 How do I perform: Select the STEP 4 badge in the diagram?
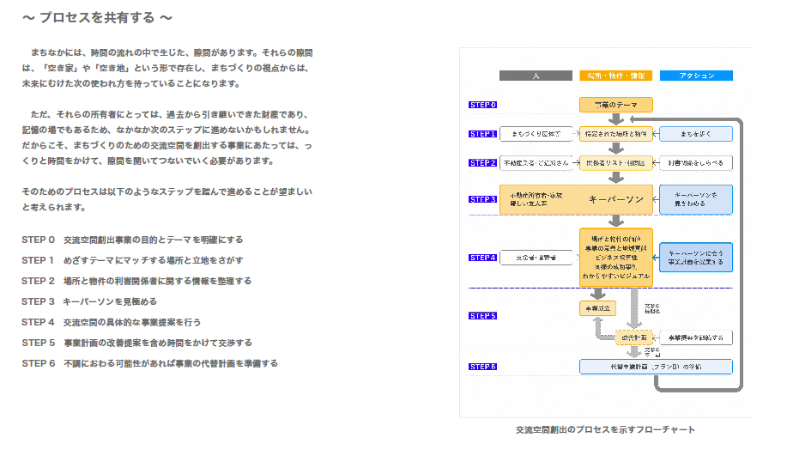tap(482, 257)
